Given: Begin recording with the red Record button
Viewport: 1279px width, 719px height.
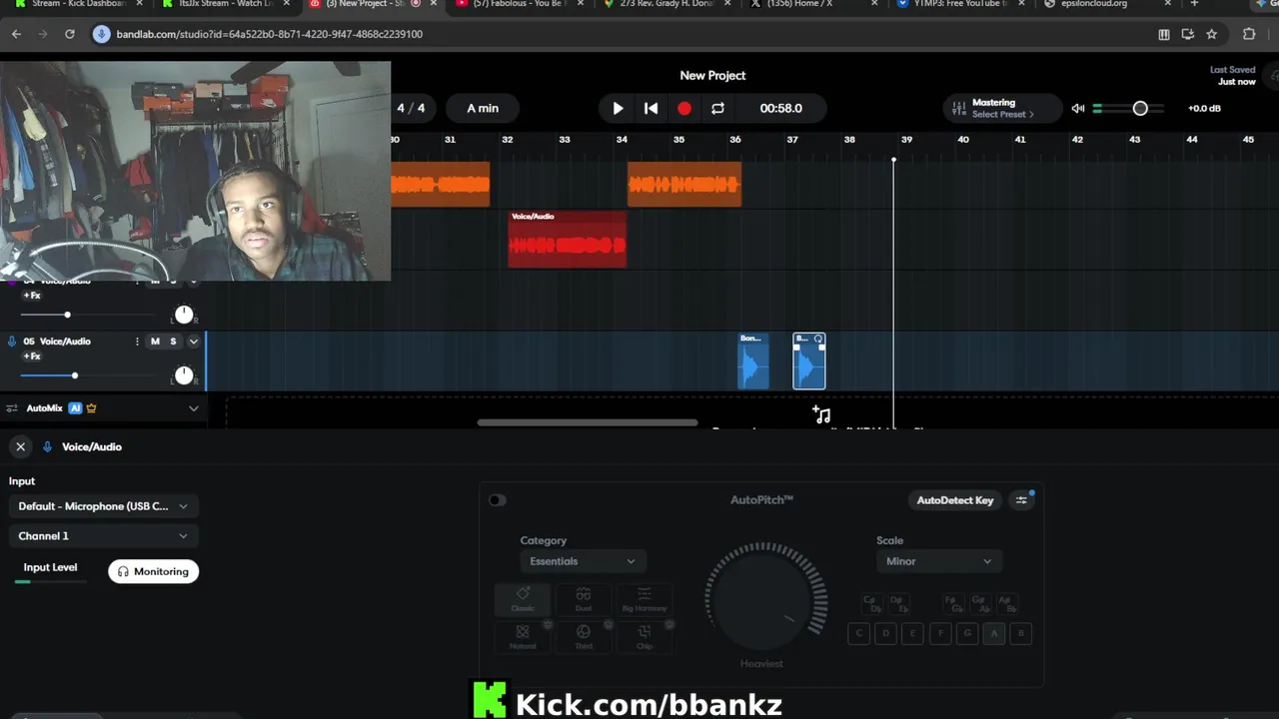Looking at the screenshot, I should 684,108.
